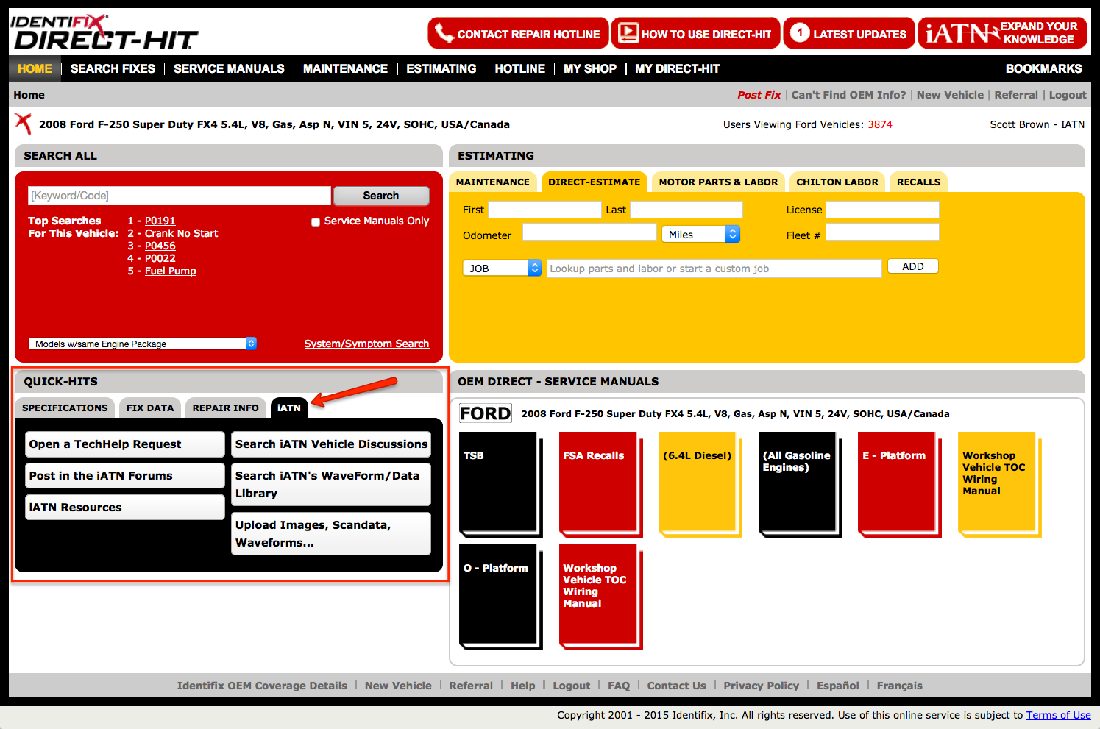The height and width of the screenshot is (729, 1100).
Task: Open the Service Manuals menu item
Action: coord(229,68)
